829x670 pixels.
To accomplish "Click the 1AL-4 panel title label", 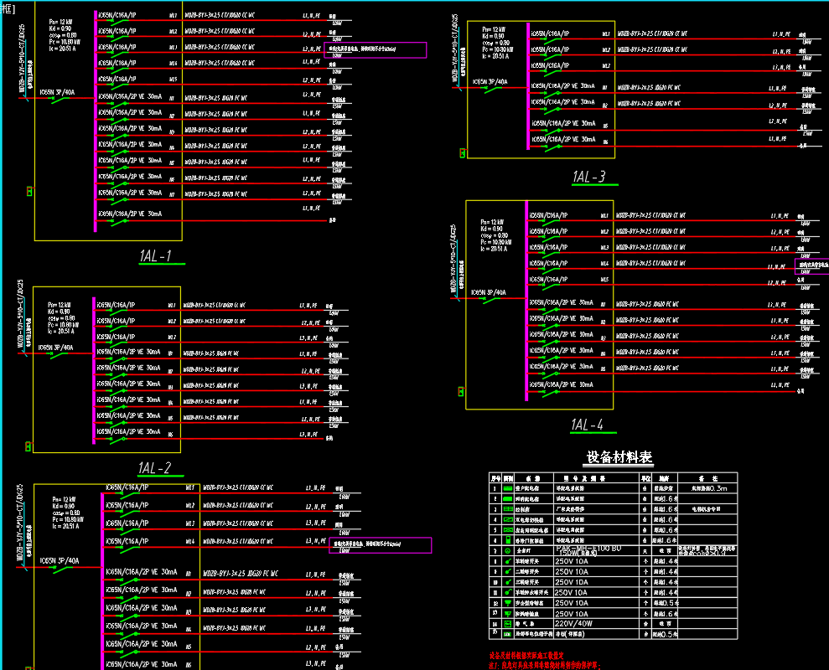I will [x=587, y=425].
